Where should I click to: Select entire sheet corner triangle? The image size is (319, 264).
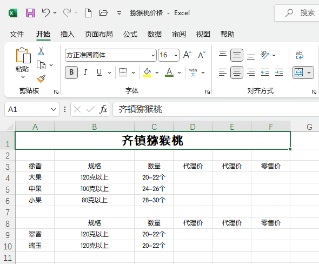point(10,127)
